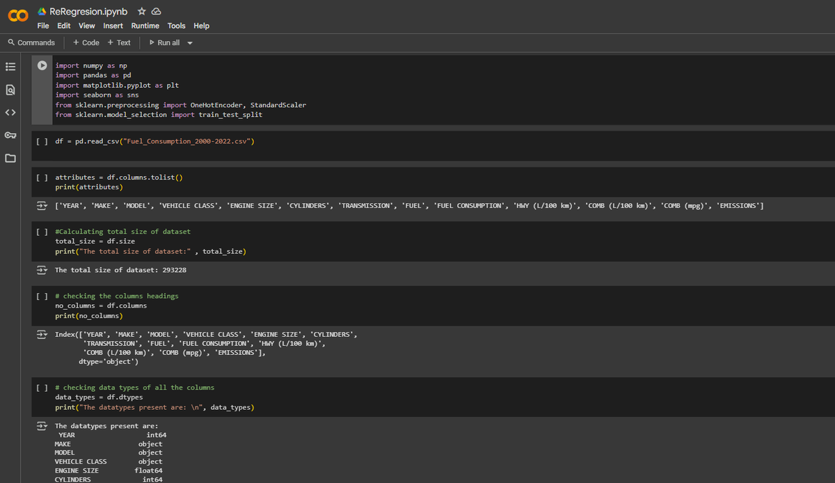Viewport: 835px width, 483px height.
Task: Open the files folder sidebar
Action: pos(10,158)
